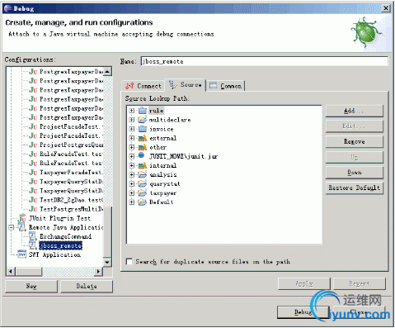Click the Name input field

[265, 61]
